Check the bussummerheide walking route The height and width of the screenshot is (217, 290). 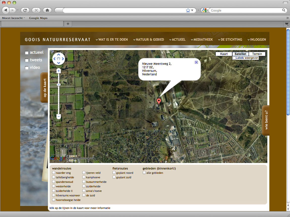84,182
